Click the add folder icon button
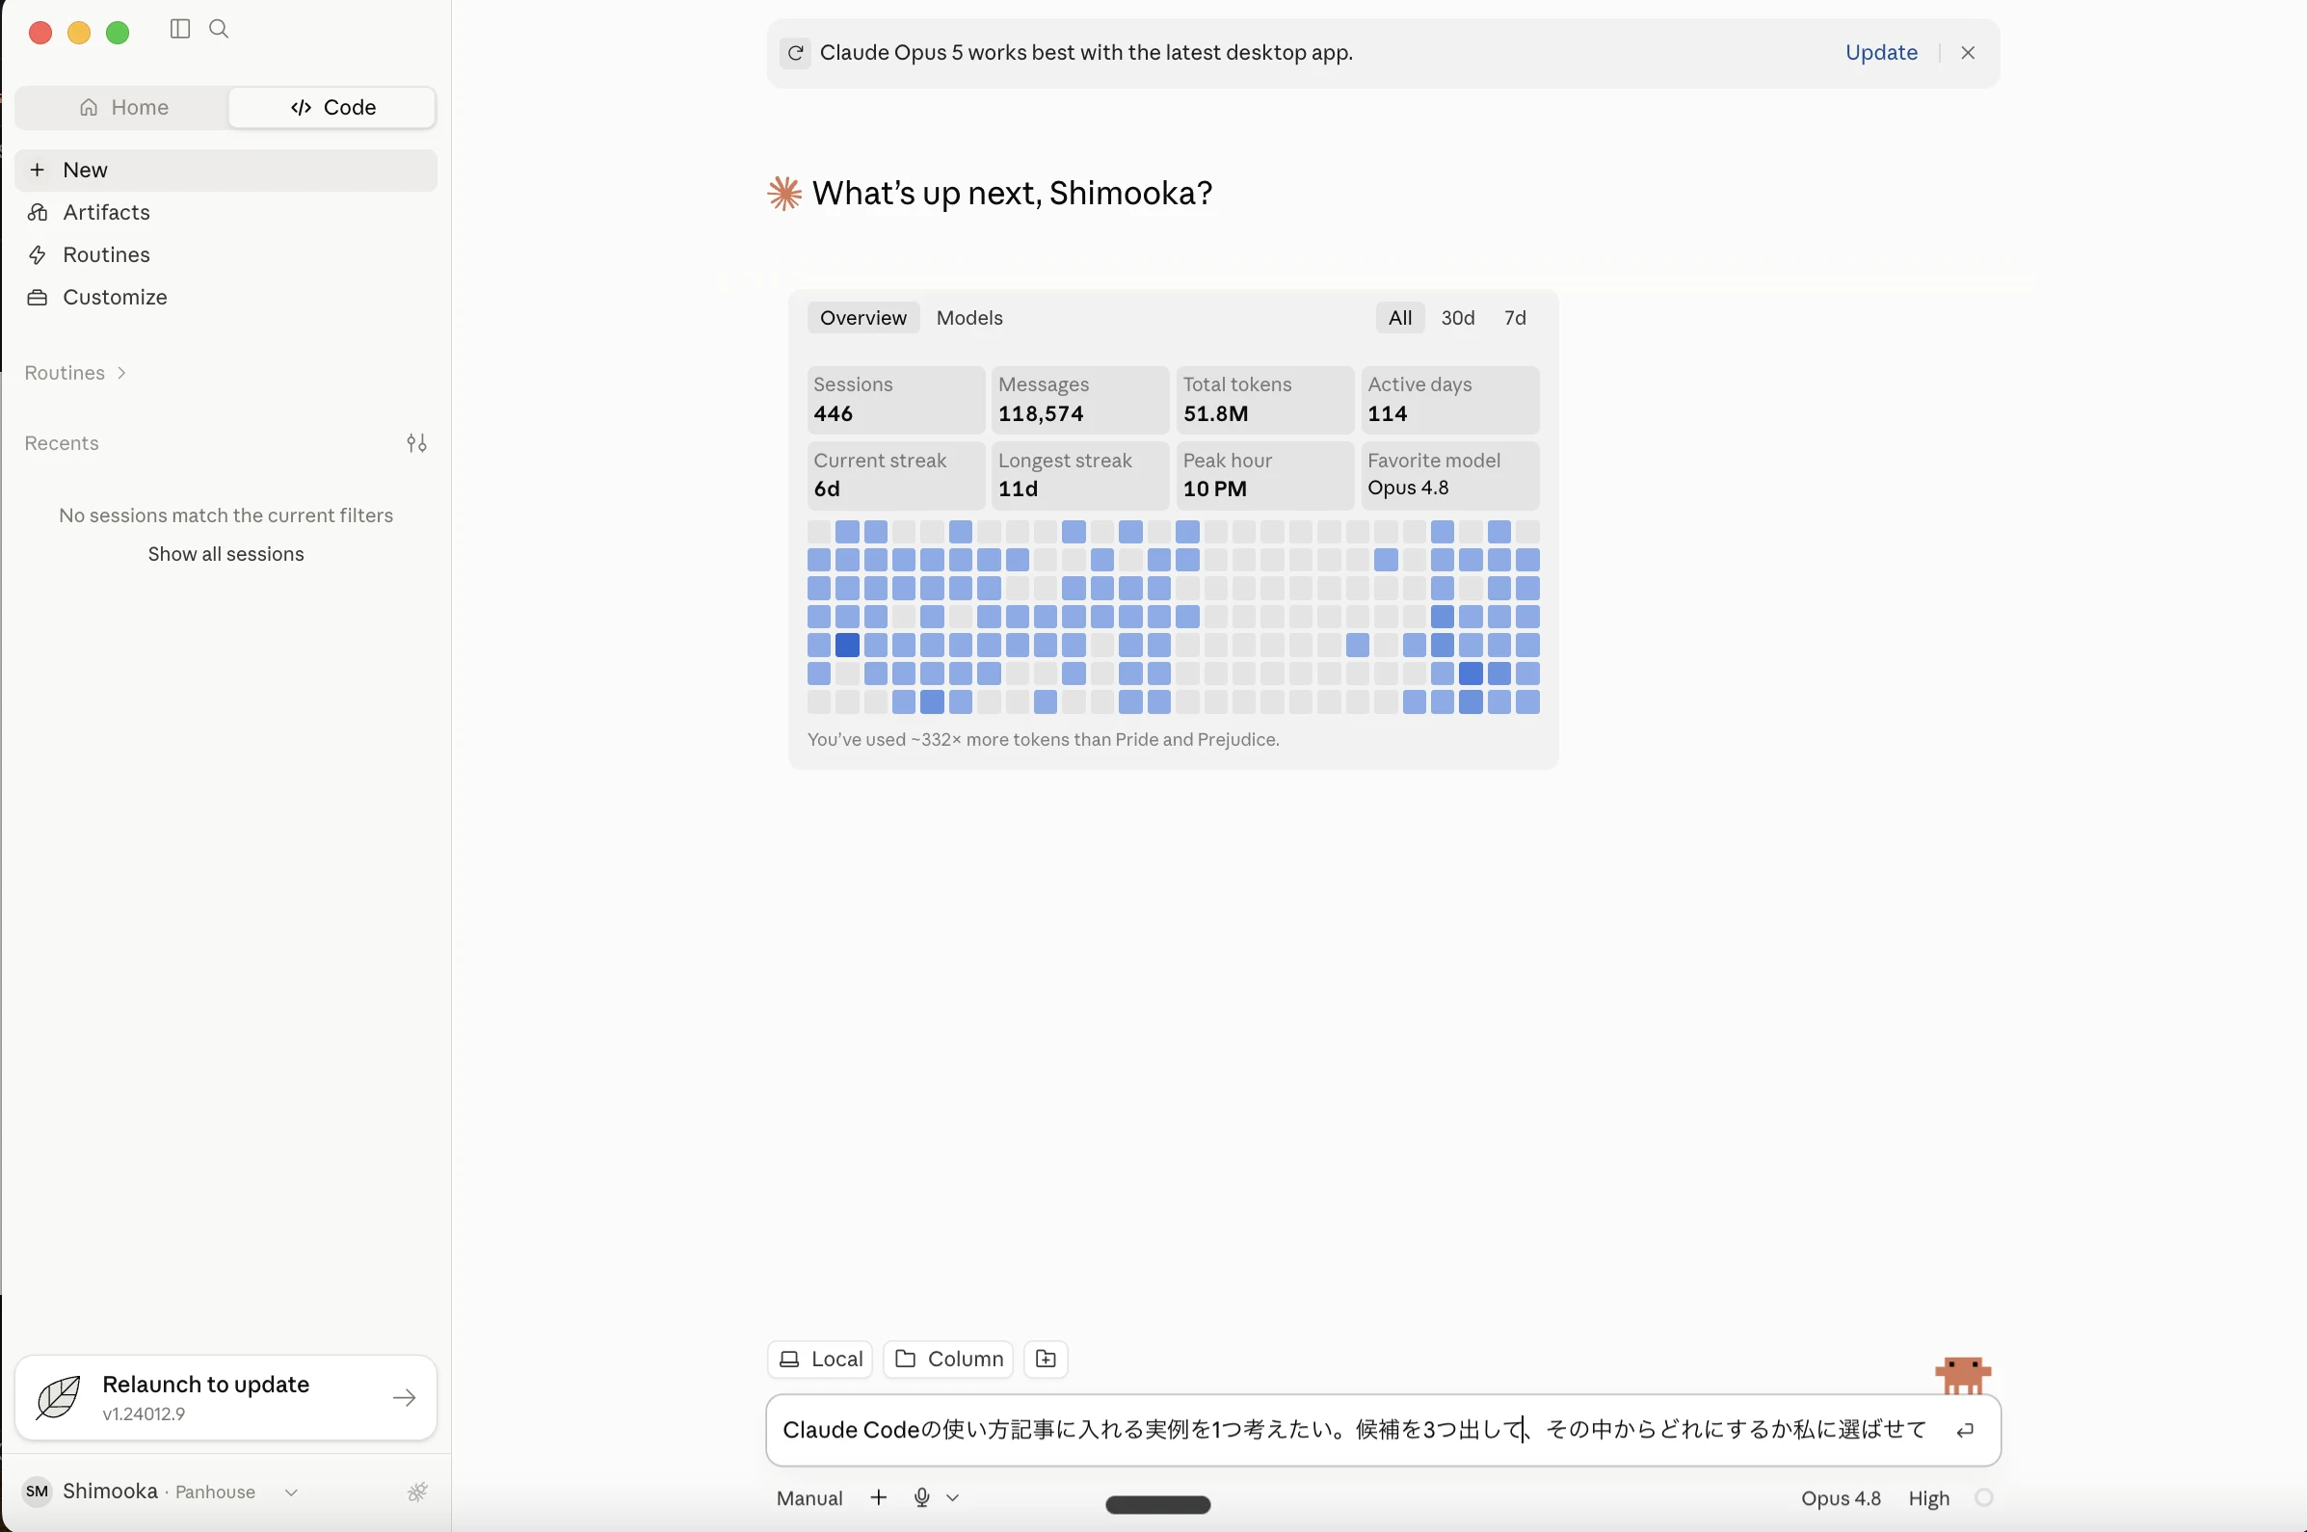The height and width of the screenshot is (1532, 2307). (1046, 1360)
